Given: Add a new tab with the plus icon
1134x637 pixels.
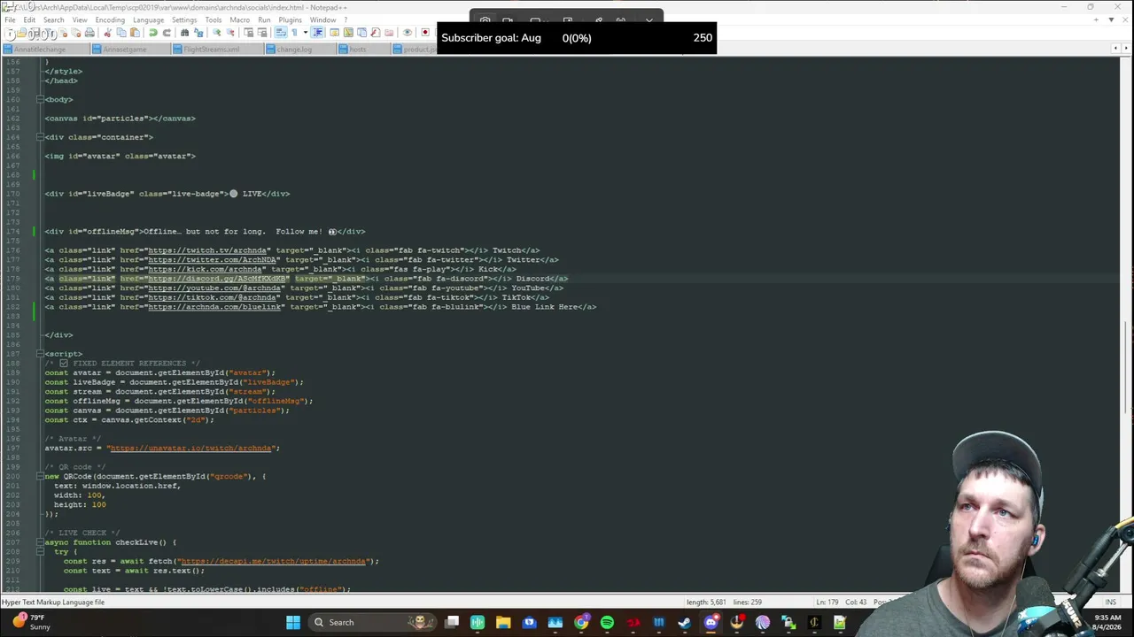Looking at the screenshot, I should [1096, 19].
